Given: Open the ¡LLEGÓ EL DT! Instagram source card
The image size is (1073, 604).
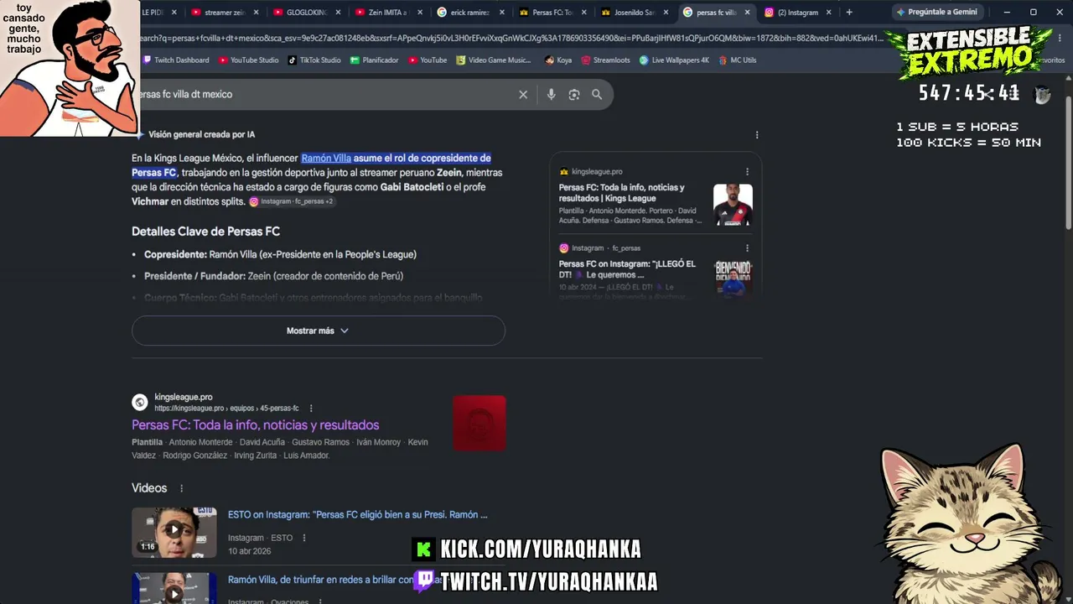Looking at the screenshot, I should pyautogui.click(x=627, y=269).
